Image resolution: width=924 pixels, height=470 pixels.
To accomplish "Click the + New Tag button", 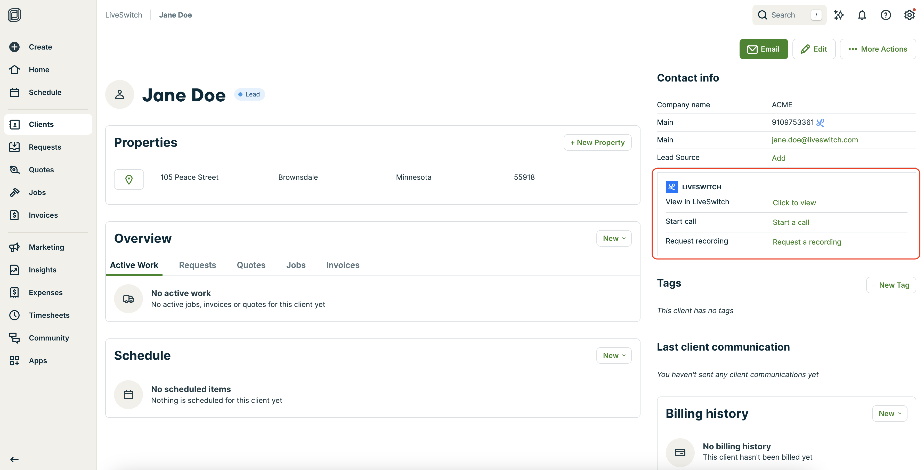I will (891, 285).
